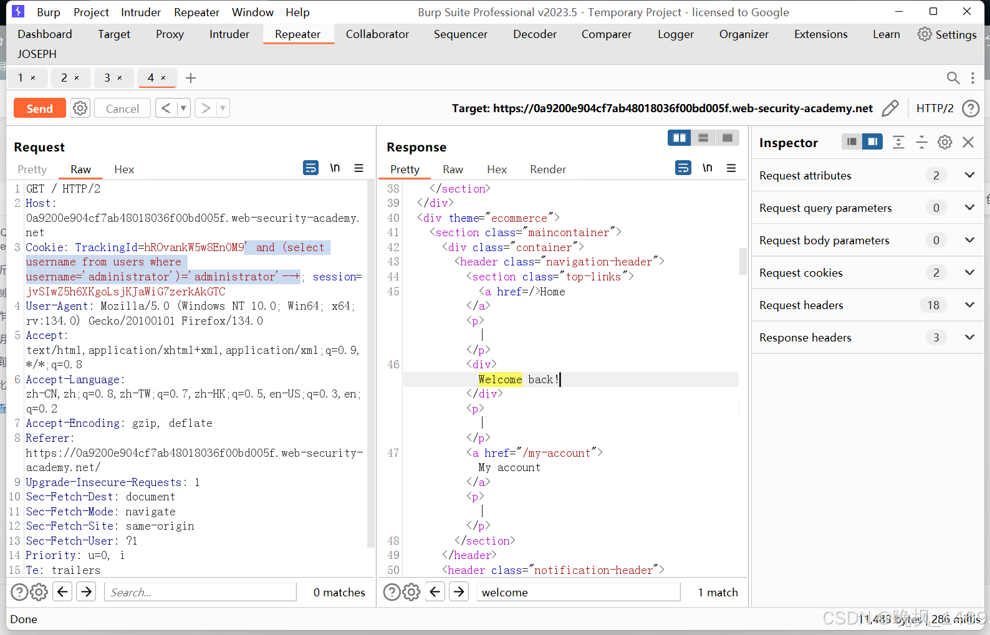
Task: Click the Request pane vertical scrollbar
Action: [370, 363]
